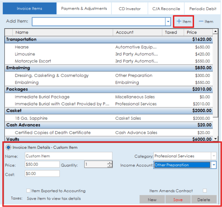Toggle the Item Amends Contract checkbox
222x207 pixels.
205,191
